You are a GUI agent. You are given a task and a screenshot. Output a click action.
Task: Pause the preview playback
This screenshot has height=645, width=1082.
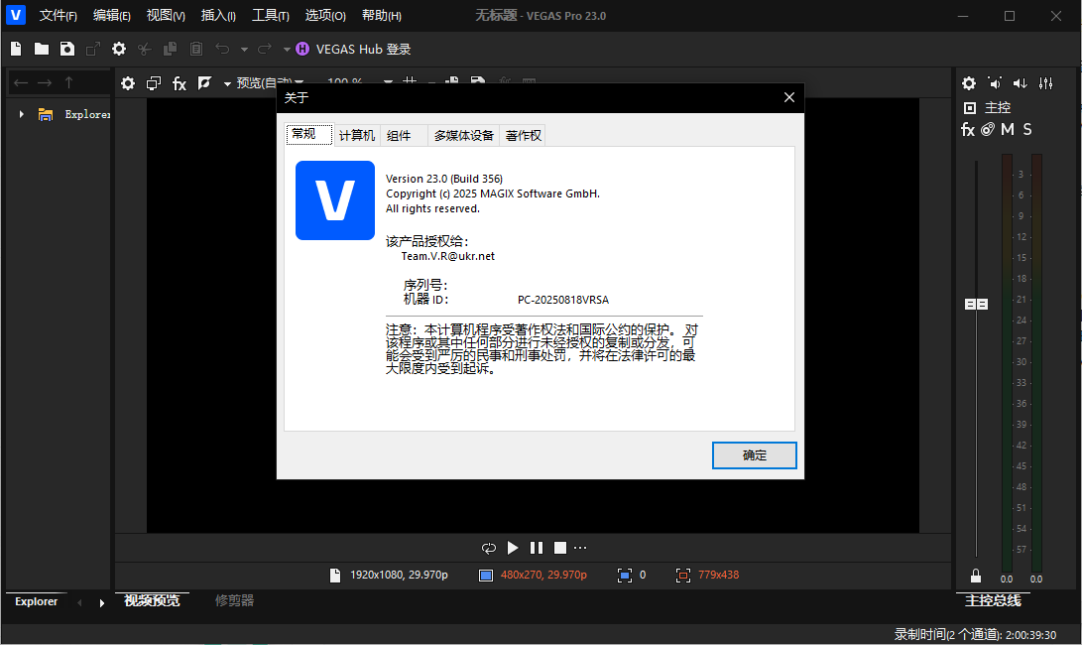click(537, 548)
